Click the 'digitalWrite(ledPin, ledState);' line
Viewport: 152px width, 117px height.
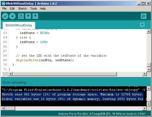(45, 60)
